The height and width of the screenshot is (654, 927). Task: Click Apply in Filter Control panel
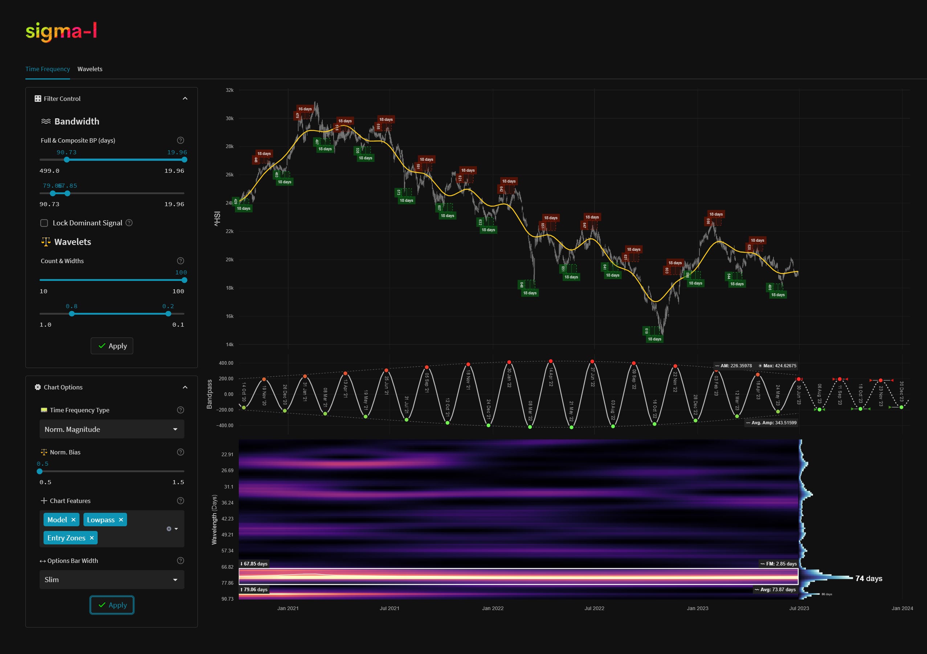112,346
